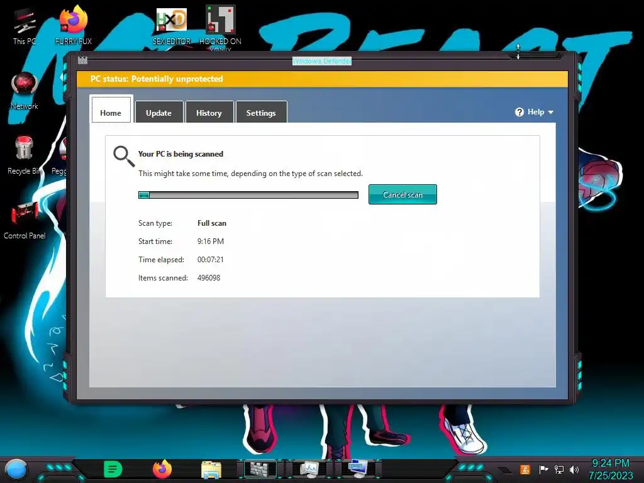Switch to the Settings tab
The image size is (644, 483).
(x=261, y=112)
